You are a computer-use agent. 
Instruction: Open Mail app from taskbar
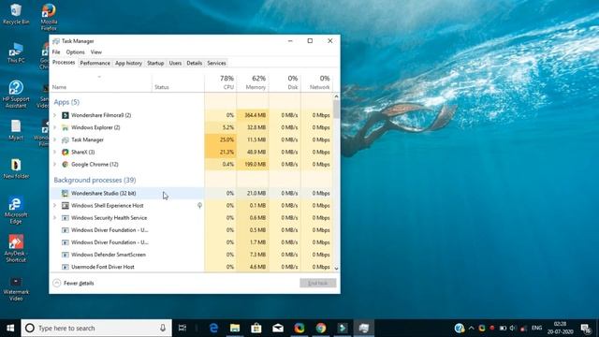[x=278, y=328]
